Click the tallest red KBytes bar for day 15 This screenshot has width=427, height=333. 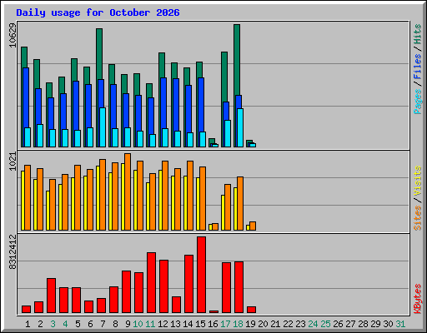coord(201,275)
